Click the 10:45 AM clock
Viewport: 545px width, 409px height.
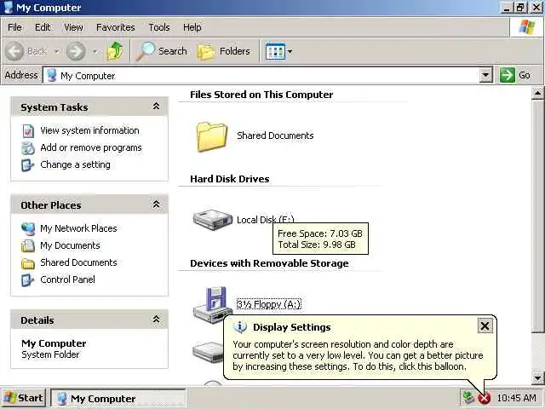(x=516, y=398)
